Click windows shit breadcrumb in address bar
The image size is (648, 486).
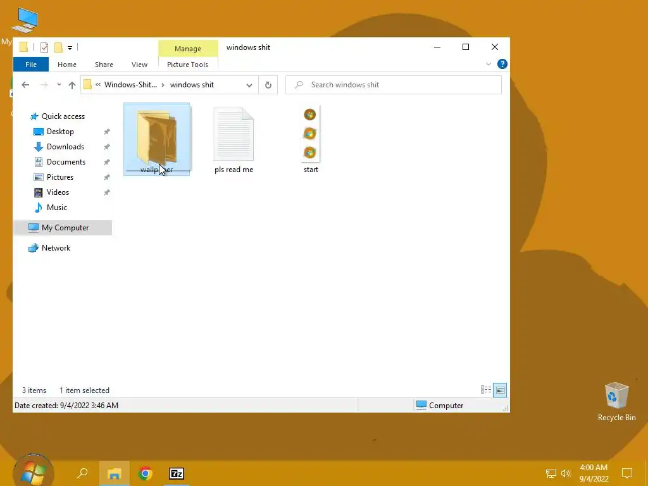(x=192, y=85)
